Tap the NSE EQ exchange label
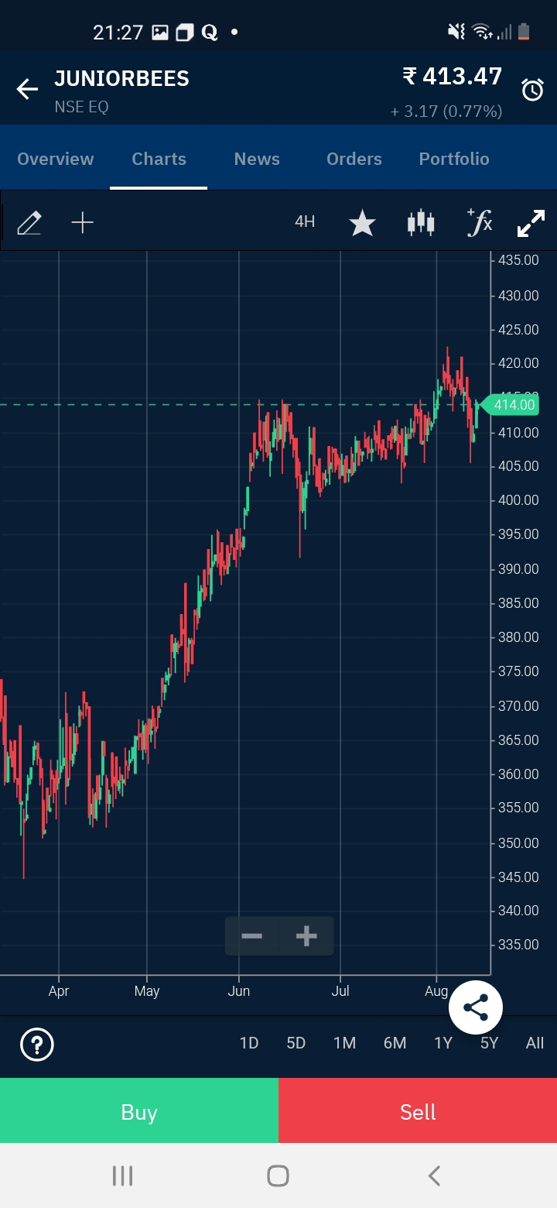This screenshot has width=557, height=1208. click(x=81, y=107)
